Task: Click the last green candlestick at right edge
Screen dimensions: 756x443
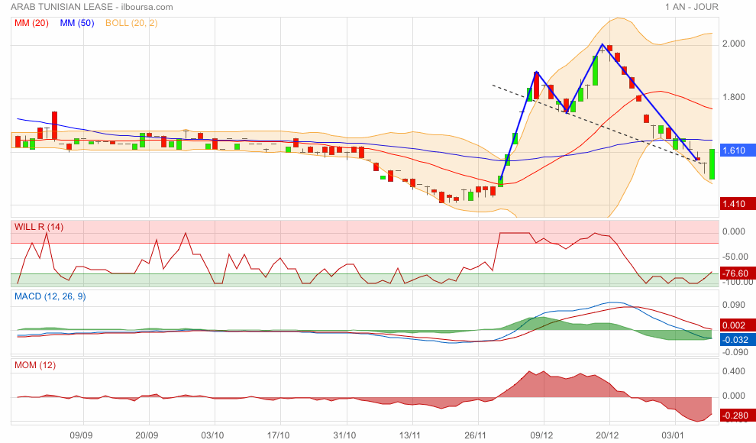Action: (x=712, y=164)
